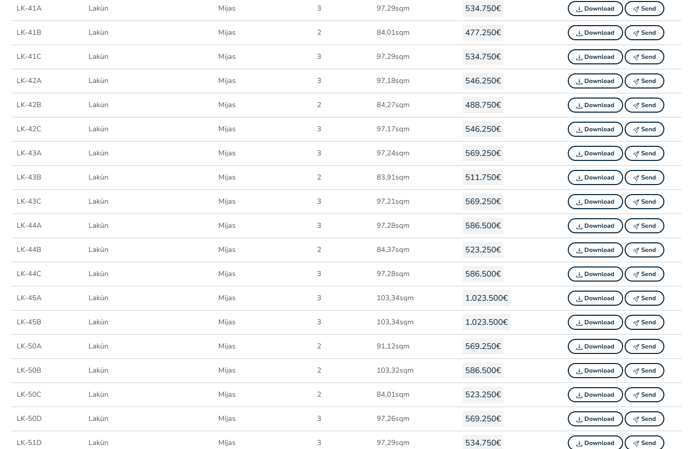Image resolution: width=689 pixels, height=449 pixels.
Task: Send the LK-42B listing
Action: tap(644, 105)
